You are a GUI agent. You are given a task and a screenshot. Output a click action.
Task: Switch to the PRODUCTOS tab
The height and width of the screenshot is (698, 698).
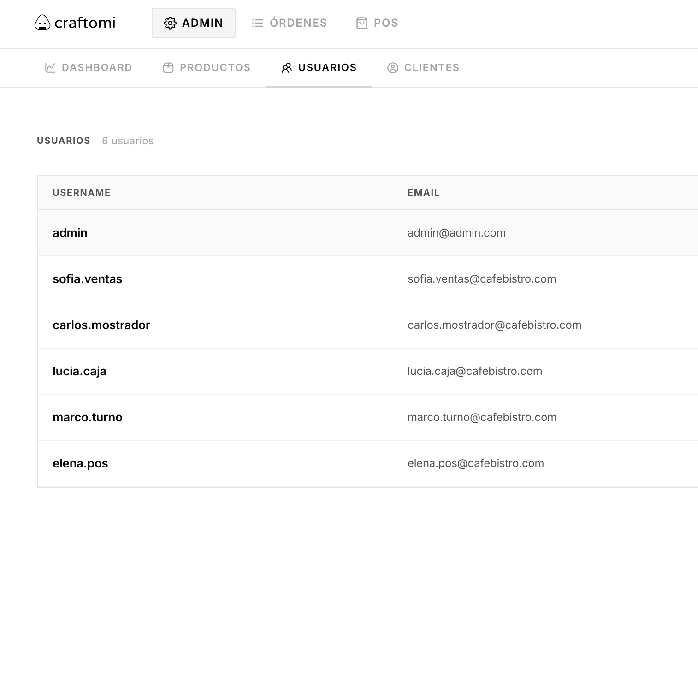click(207, 68)
